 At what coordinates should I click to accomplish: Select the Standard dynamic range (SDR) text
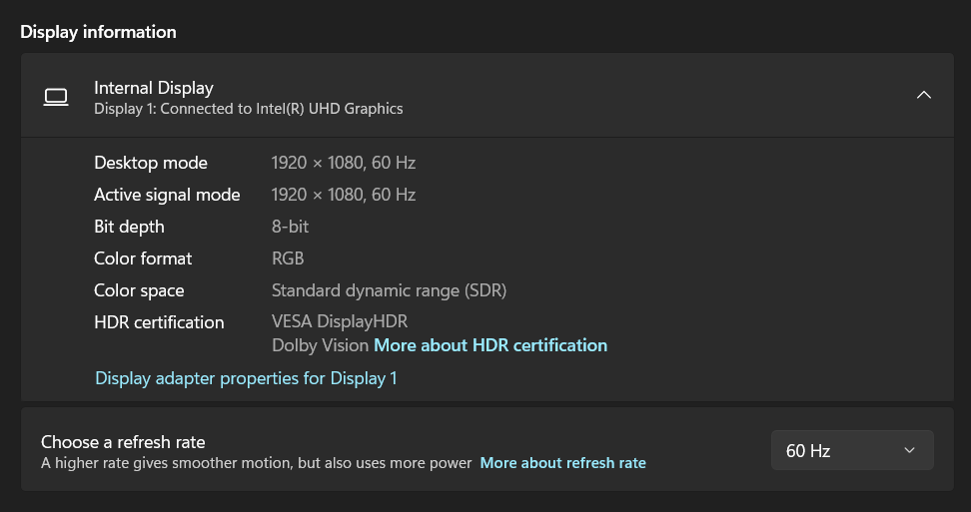click(389, 290)
